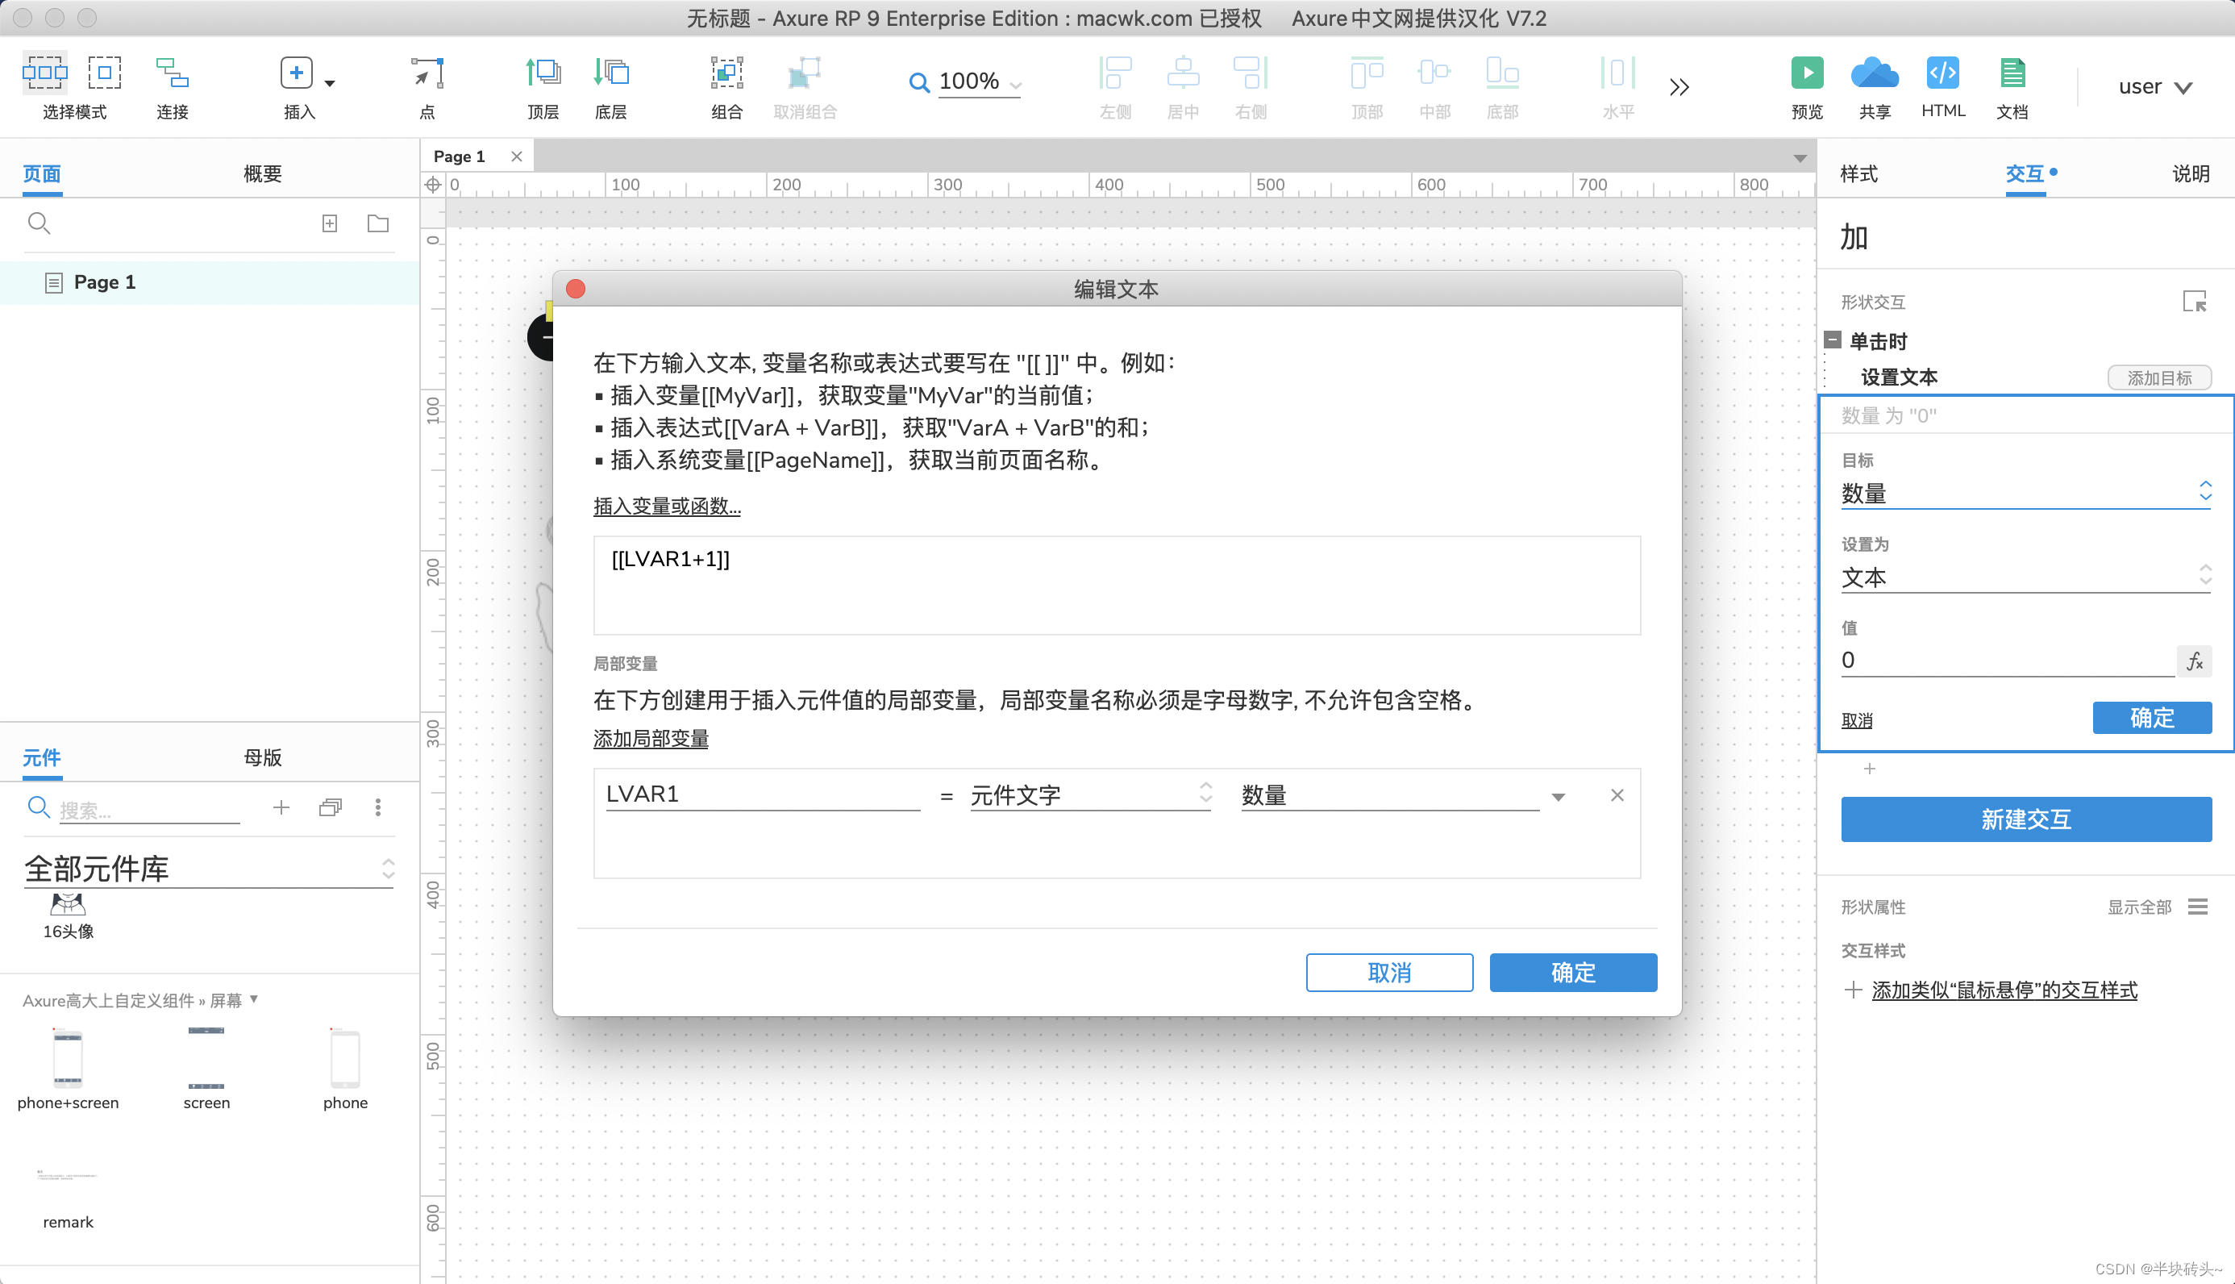Expand the 数量 widget dropdown in dialog
Image resolution: width=2235 pixels, height=1284 pixels.
tap(1559, 797)
